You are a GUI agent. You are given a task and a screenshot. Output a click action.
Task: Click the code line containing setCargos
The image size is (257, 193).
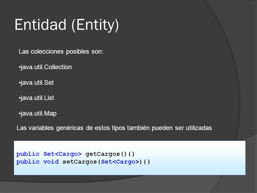(x=83, y=162)
